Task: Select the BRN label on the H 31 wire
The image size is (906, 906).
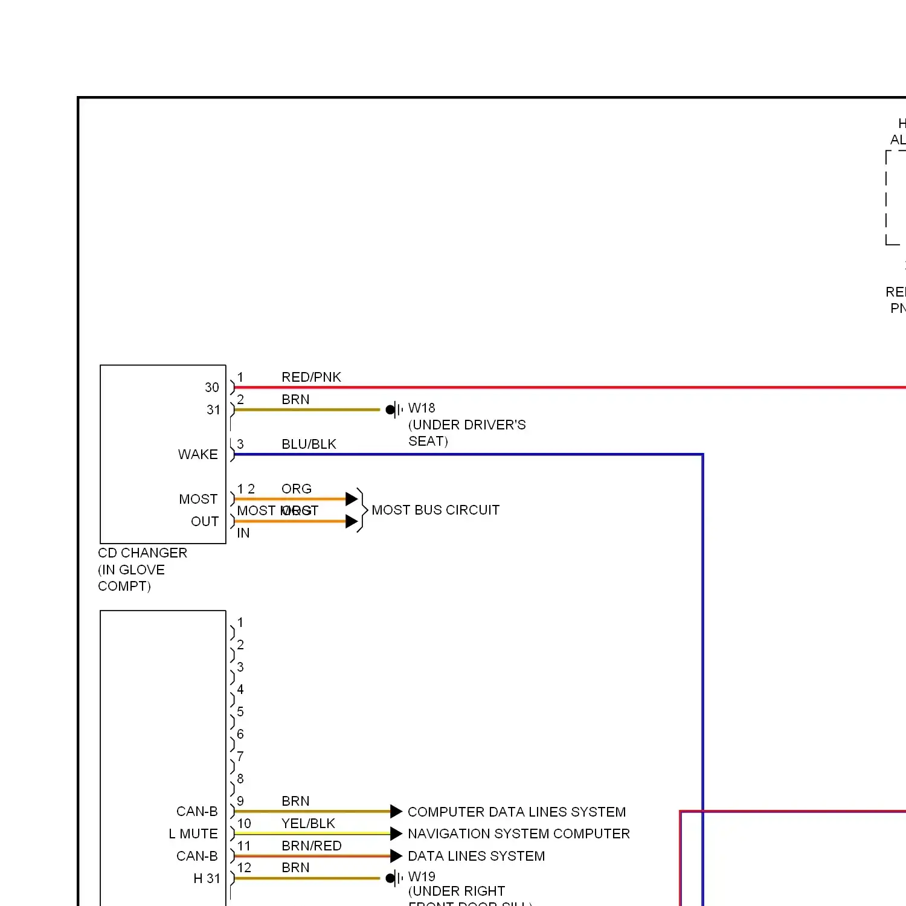Action: click(295, 867)
